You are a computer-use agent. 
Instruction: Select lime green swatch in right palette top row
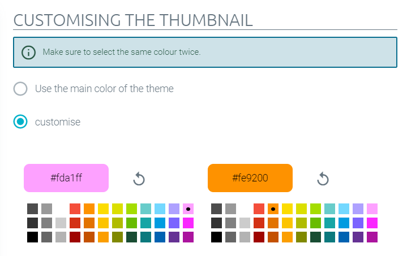(x=315, y=209)
